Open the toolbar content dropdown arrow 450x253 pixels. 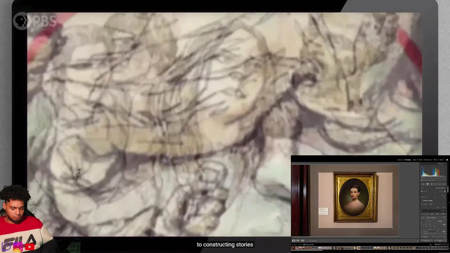pyautogui.click(x=418, y=241)
